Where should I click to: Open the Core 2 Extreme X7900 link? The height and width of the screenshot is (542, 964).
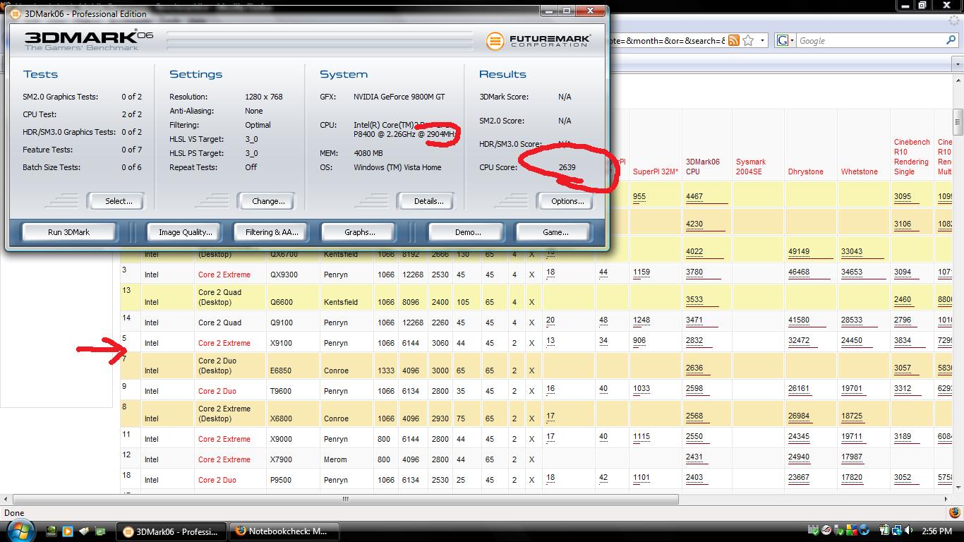(x=224, y=459)
